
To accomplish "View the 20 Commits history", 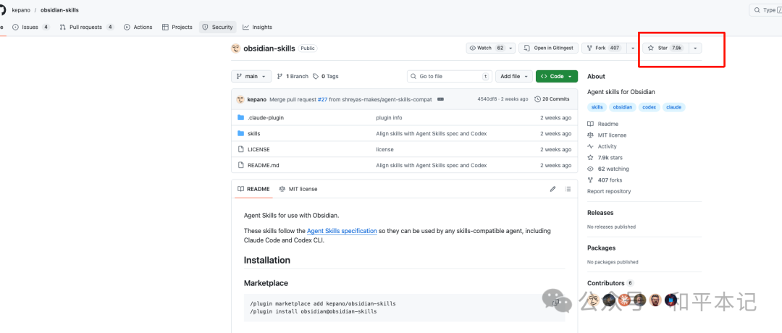I will 552,99.
